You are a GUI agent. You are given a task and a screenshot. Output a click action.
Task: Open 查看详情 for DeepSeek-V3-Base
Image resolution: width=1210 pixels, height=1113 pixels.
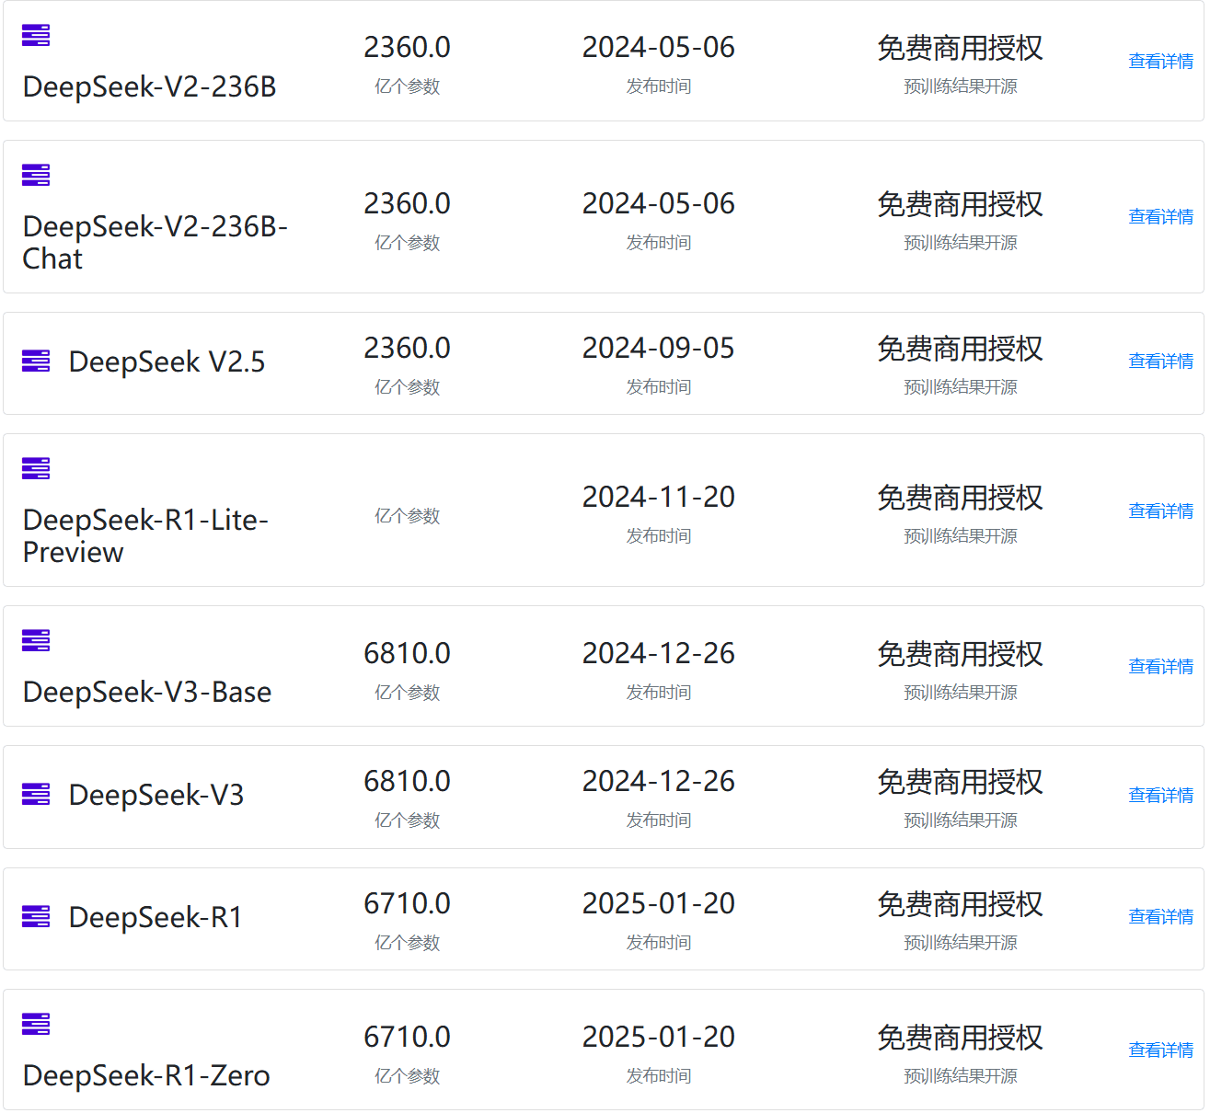click(1160, 665)
